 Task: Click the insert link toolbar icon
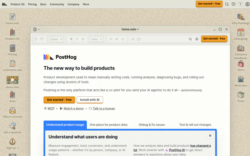click(133, 39)
